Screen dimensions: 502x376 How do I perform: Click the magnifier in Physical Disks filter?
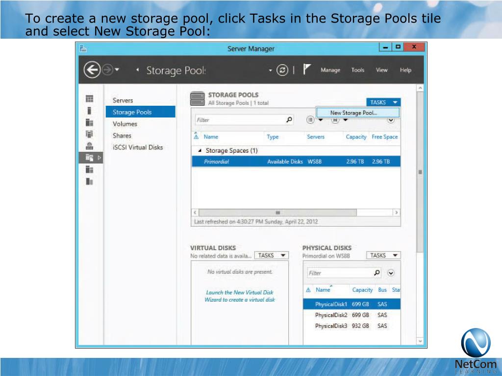point(377,273)
